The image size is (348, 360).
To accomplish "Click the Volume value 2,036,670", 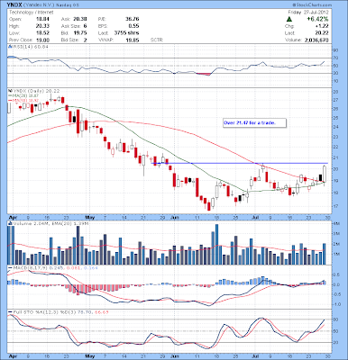I will click(x=316, y=40).
